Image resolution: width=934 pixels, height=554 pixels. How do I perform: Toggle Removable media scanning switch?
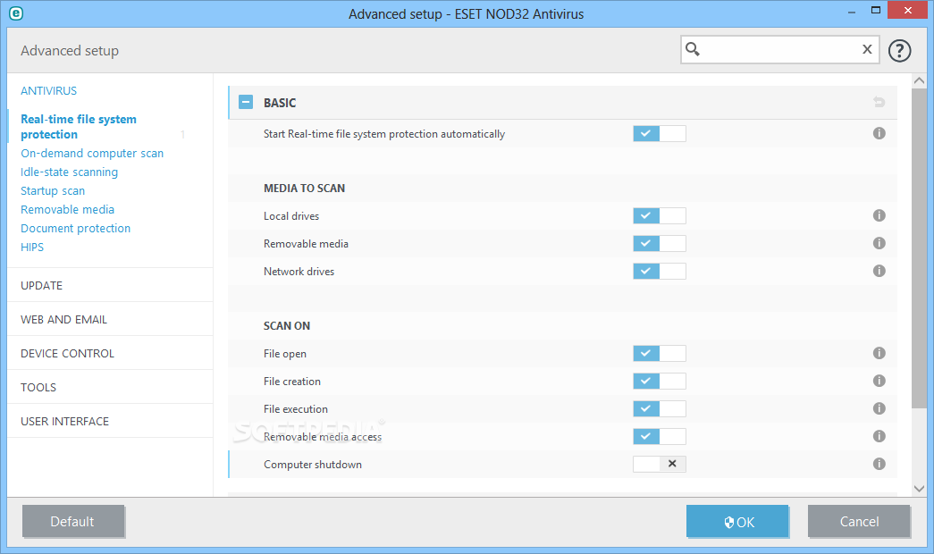[x=660, y=243]
